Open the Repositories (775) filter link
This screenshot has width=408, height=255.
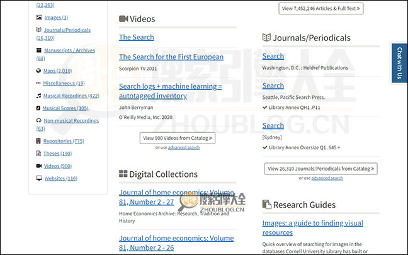click(x=64, y=141)
